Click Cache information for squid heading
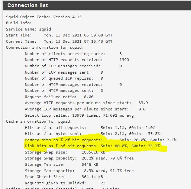Screen dimensions: 191x189 39,121
